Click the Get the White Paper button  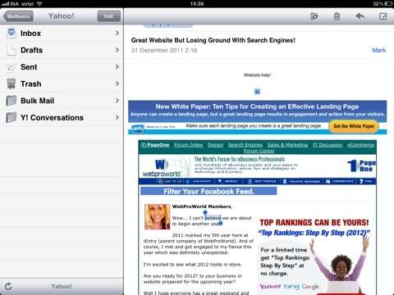pos(354,126)
